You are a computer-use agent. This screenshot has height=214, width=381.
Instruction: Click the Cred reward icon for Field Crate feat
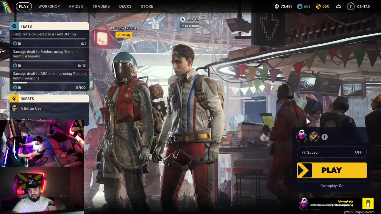coord(15,44)
